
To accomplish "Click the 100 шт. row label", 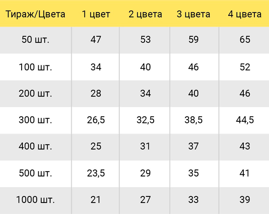I will click(x=35, y=67).
